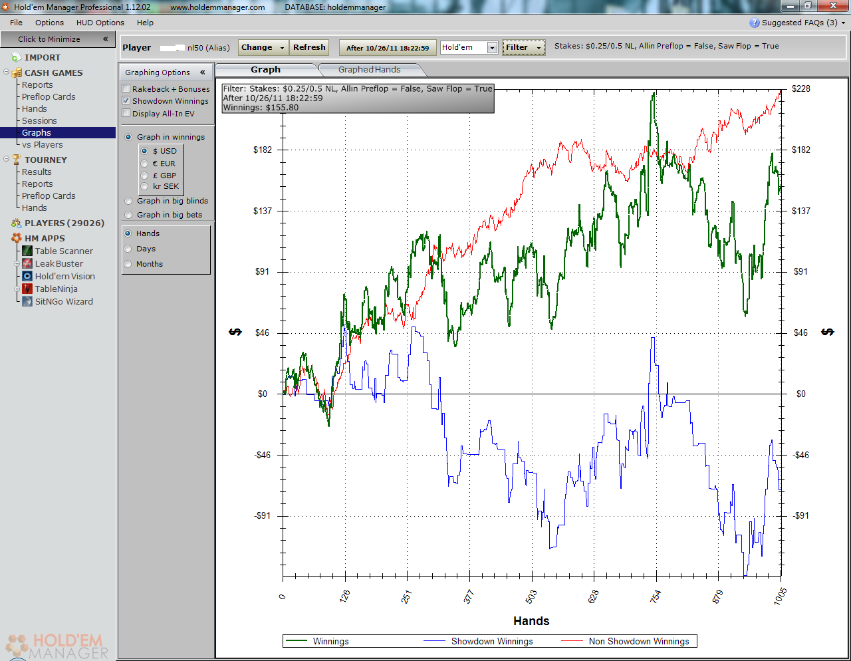Viewport: 851px width, 661px height.
Task: Click the Showdown Winnings legend line
Action: pyautogui.click(x=434, y=641)
